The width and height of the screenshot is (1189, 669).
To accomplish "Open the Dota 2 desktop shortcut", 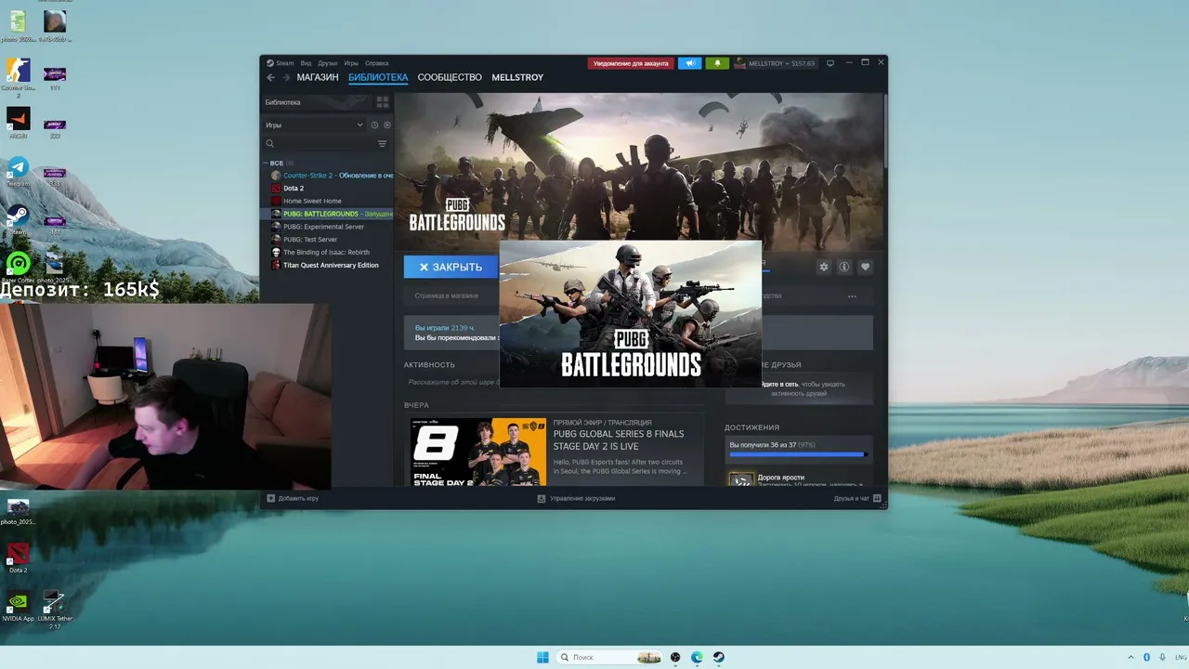I will tap(18, 558).
